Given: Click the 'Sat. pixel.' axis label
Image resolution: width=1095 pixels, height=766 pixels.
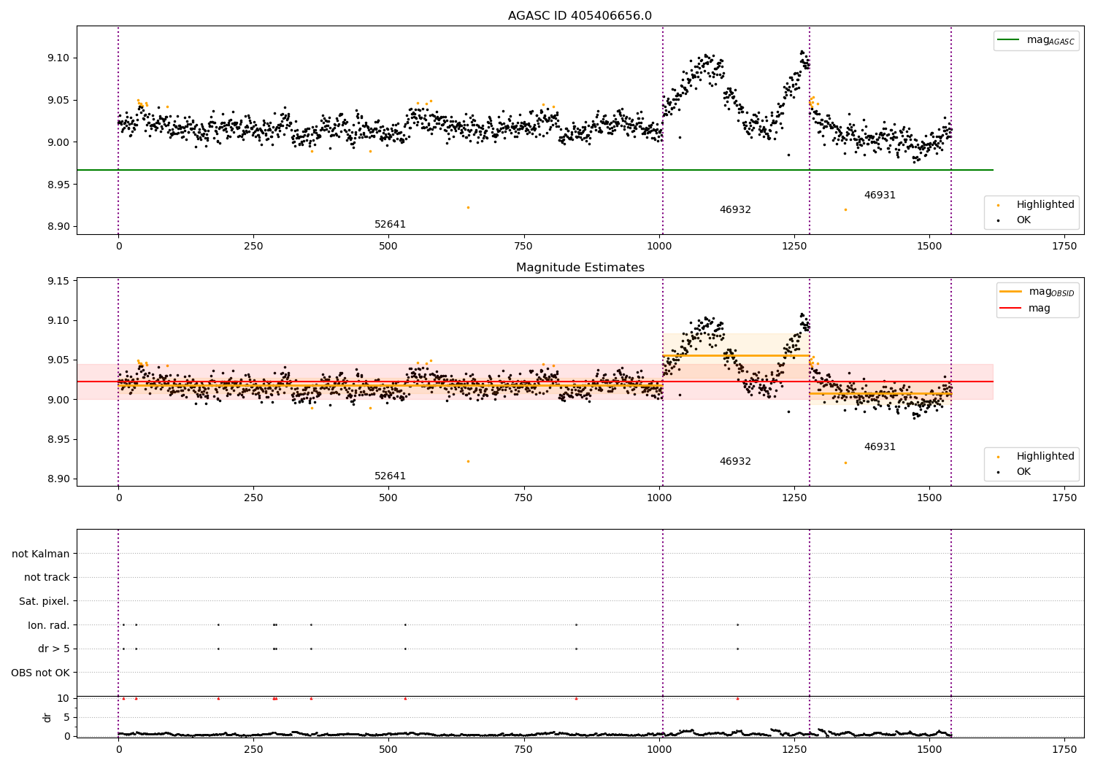Looking at the screenshot, I should [45, 602].
